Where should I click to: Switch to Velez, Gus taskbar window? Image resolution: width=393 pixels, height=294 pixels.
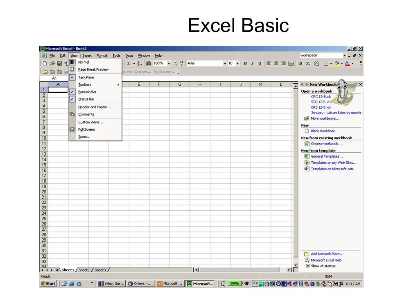[111, 283]
